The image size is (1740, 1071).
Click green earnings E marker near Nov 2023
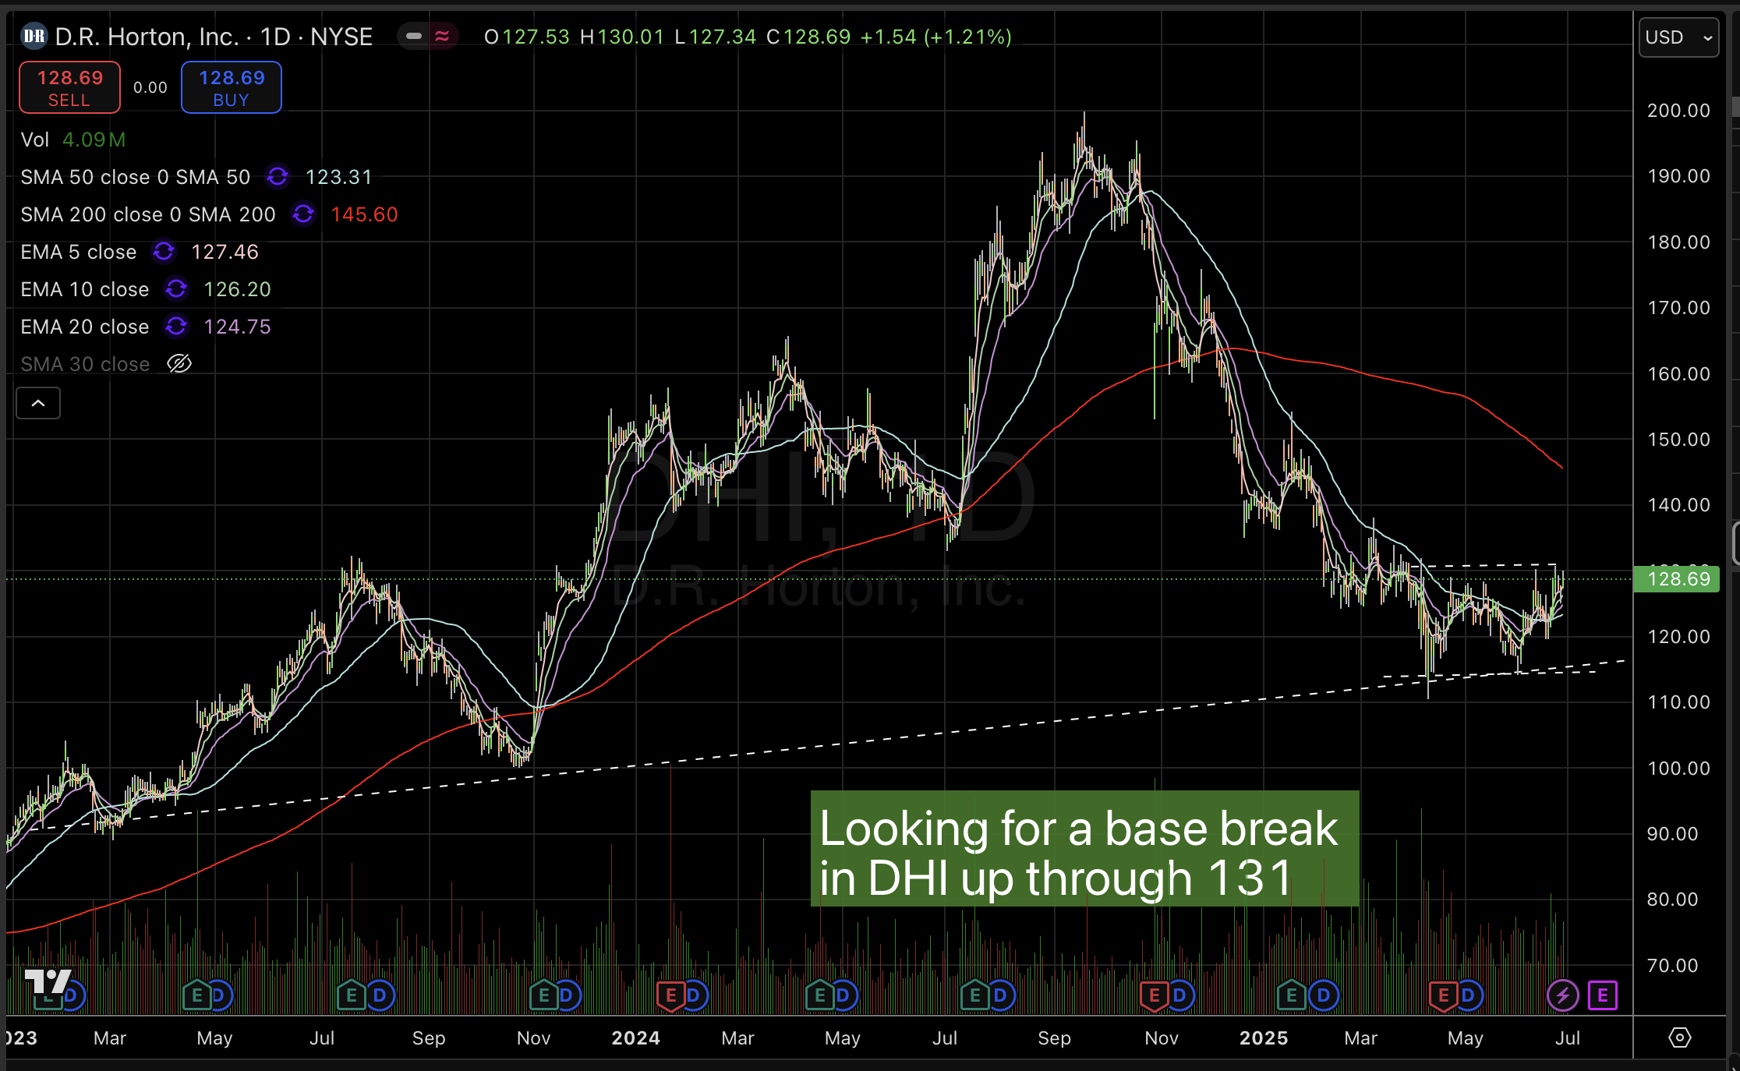tap(543, 995)
